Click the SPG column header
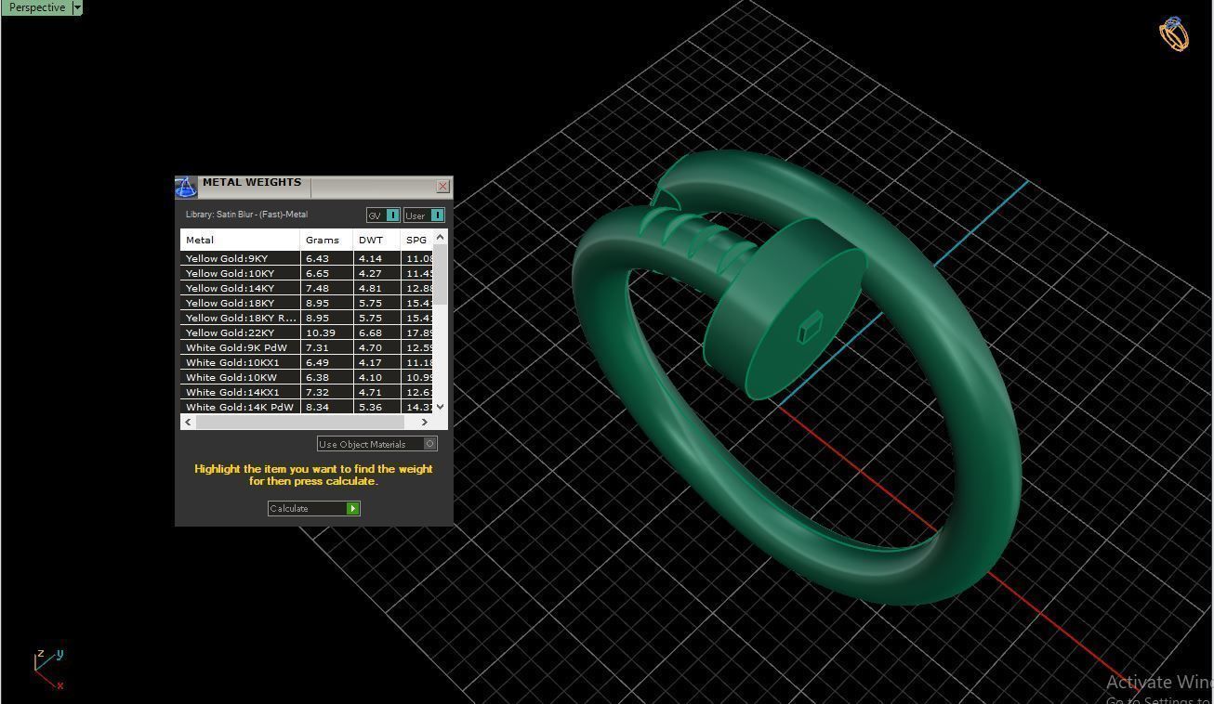This screenshot has height=704, width=1214. click(417, 240)
